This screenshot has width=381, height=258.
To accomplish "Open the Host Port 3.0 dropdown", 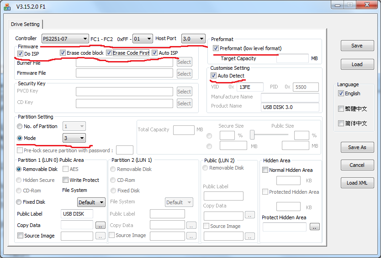I will (193, 39).
